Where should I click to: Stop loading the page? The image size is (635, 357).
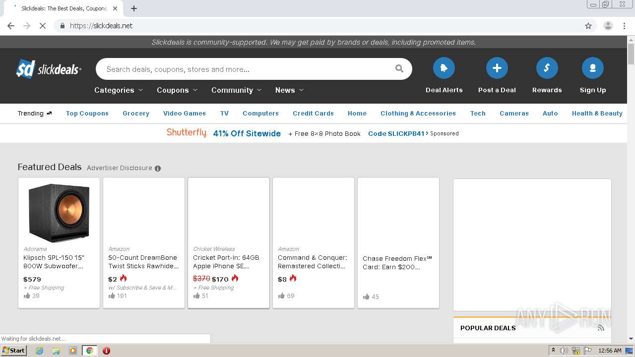pyautogui.click(x=43, y=26)
